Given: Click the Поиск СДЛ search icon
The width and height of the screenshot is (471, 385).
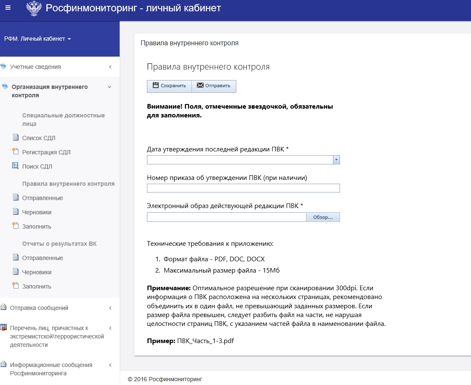Looking at the screenshot, I should (15, 166).
